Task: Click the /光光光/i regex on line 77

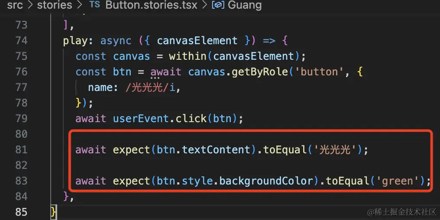Action: (150, 88)
